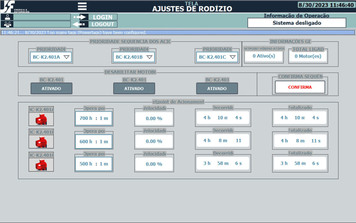Click the red motor icon for BC-K2.401C
Viewport: 356px width, 223px height.
point(41,165)
